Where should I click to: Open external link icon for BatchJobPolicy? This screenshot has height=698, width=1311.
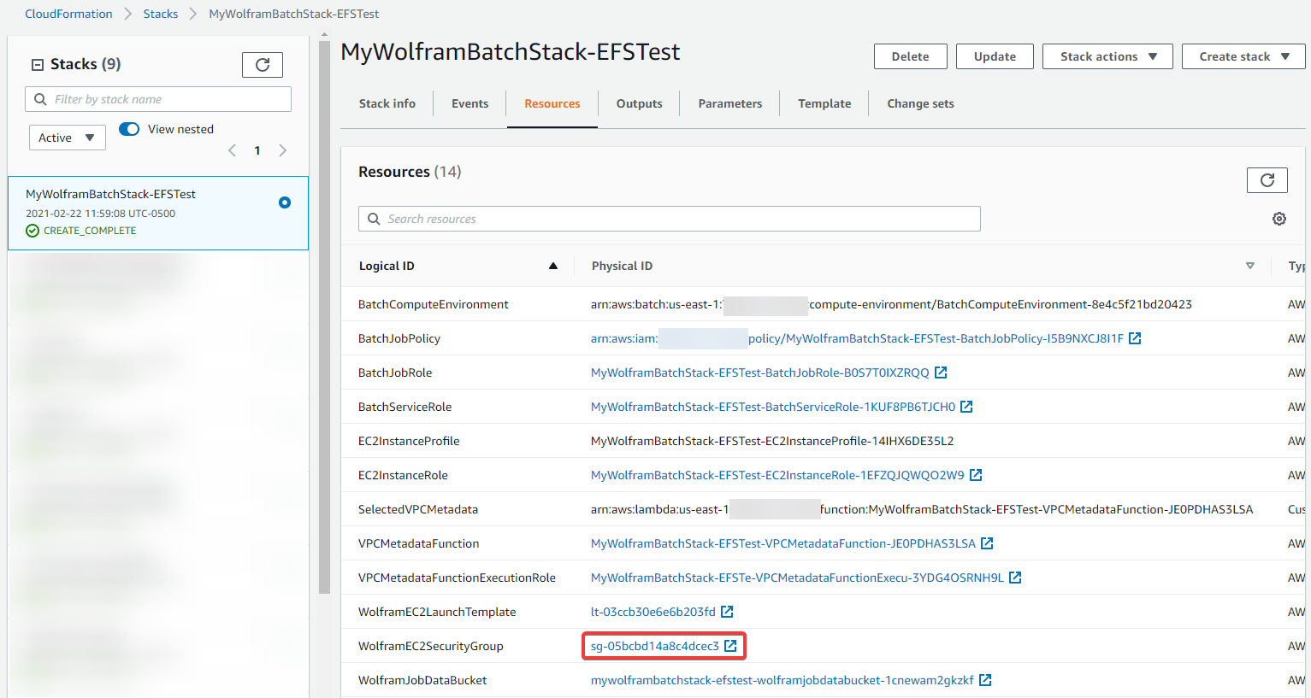pos(1135,338)
